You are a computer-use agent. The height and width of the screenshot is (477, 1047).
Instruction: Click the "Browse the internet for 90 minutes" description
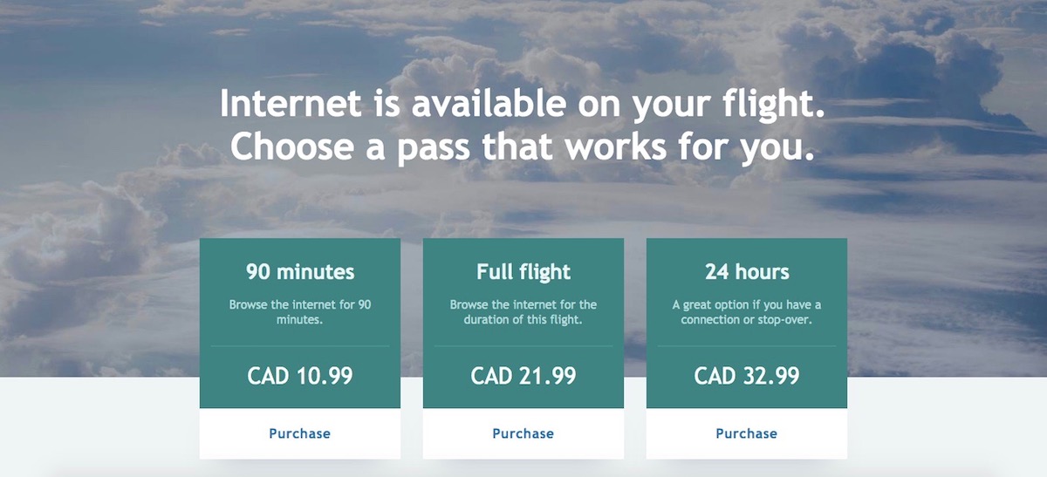tap(300, 312)
